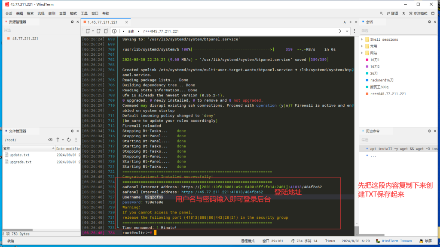Expand the Shell sessions folder
This screenshot has width=440, height=247.
coord(362,39)
